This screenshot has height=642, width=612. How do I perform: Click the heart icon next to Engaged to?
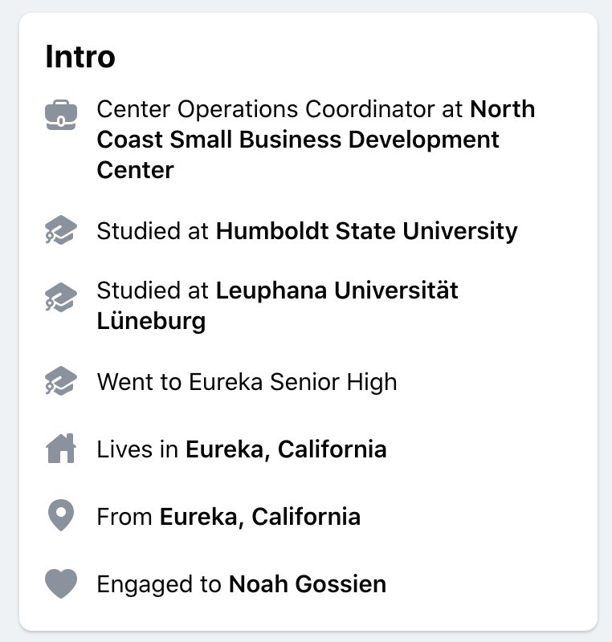point(61,583)
